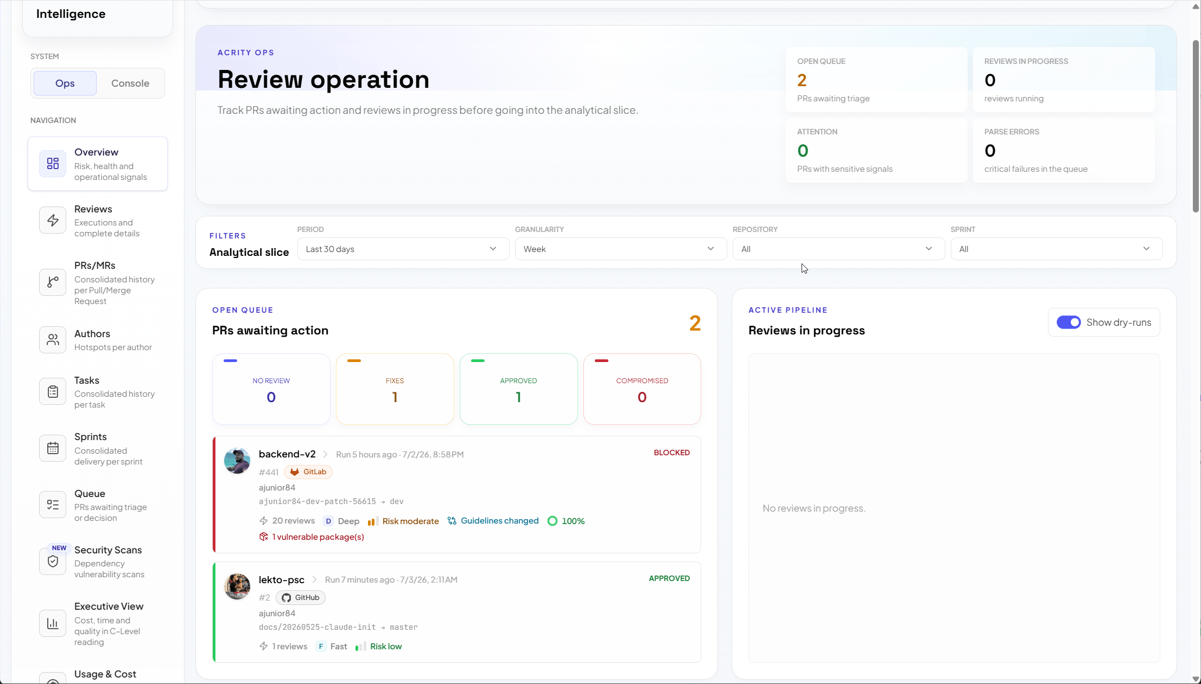Go to the Queue navigation item
The height and width of the screenshot is (684, 1201).
point(98,505)
